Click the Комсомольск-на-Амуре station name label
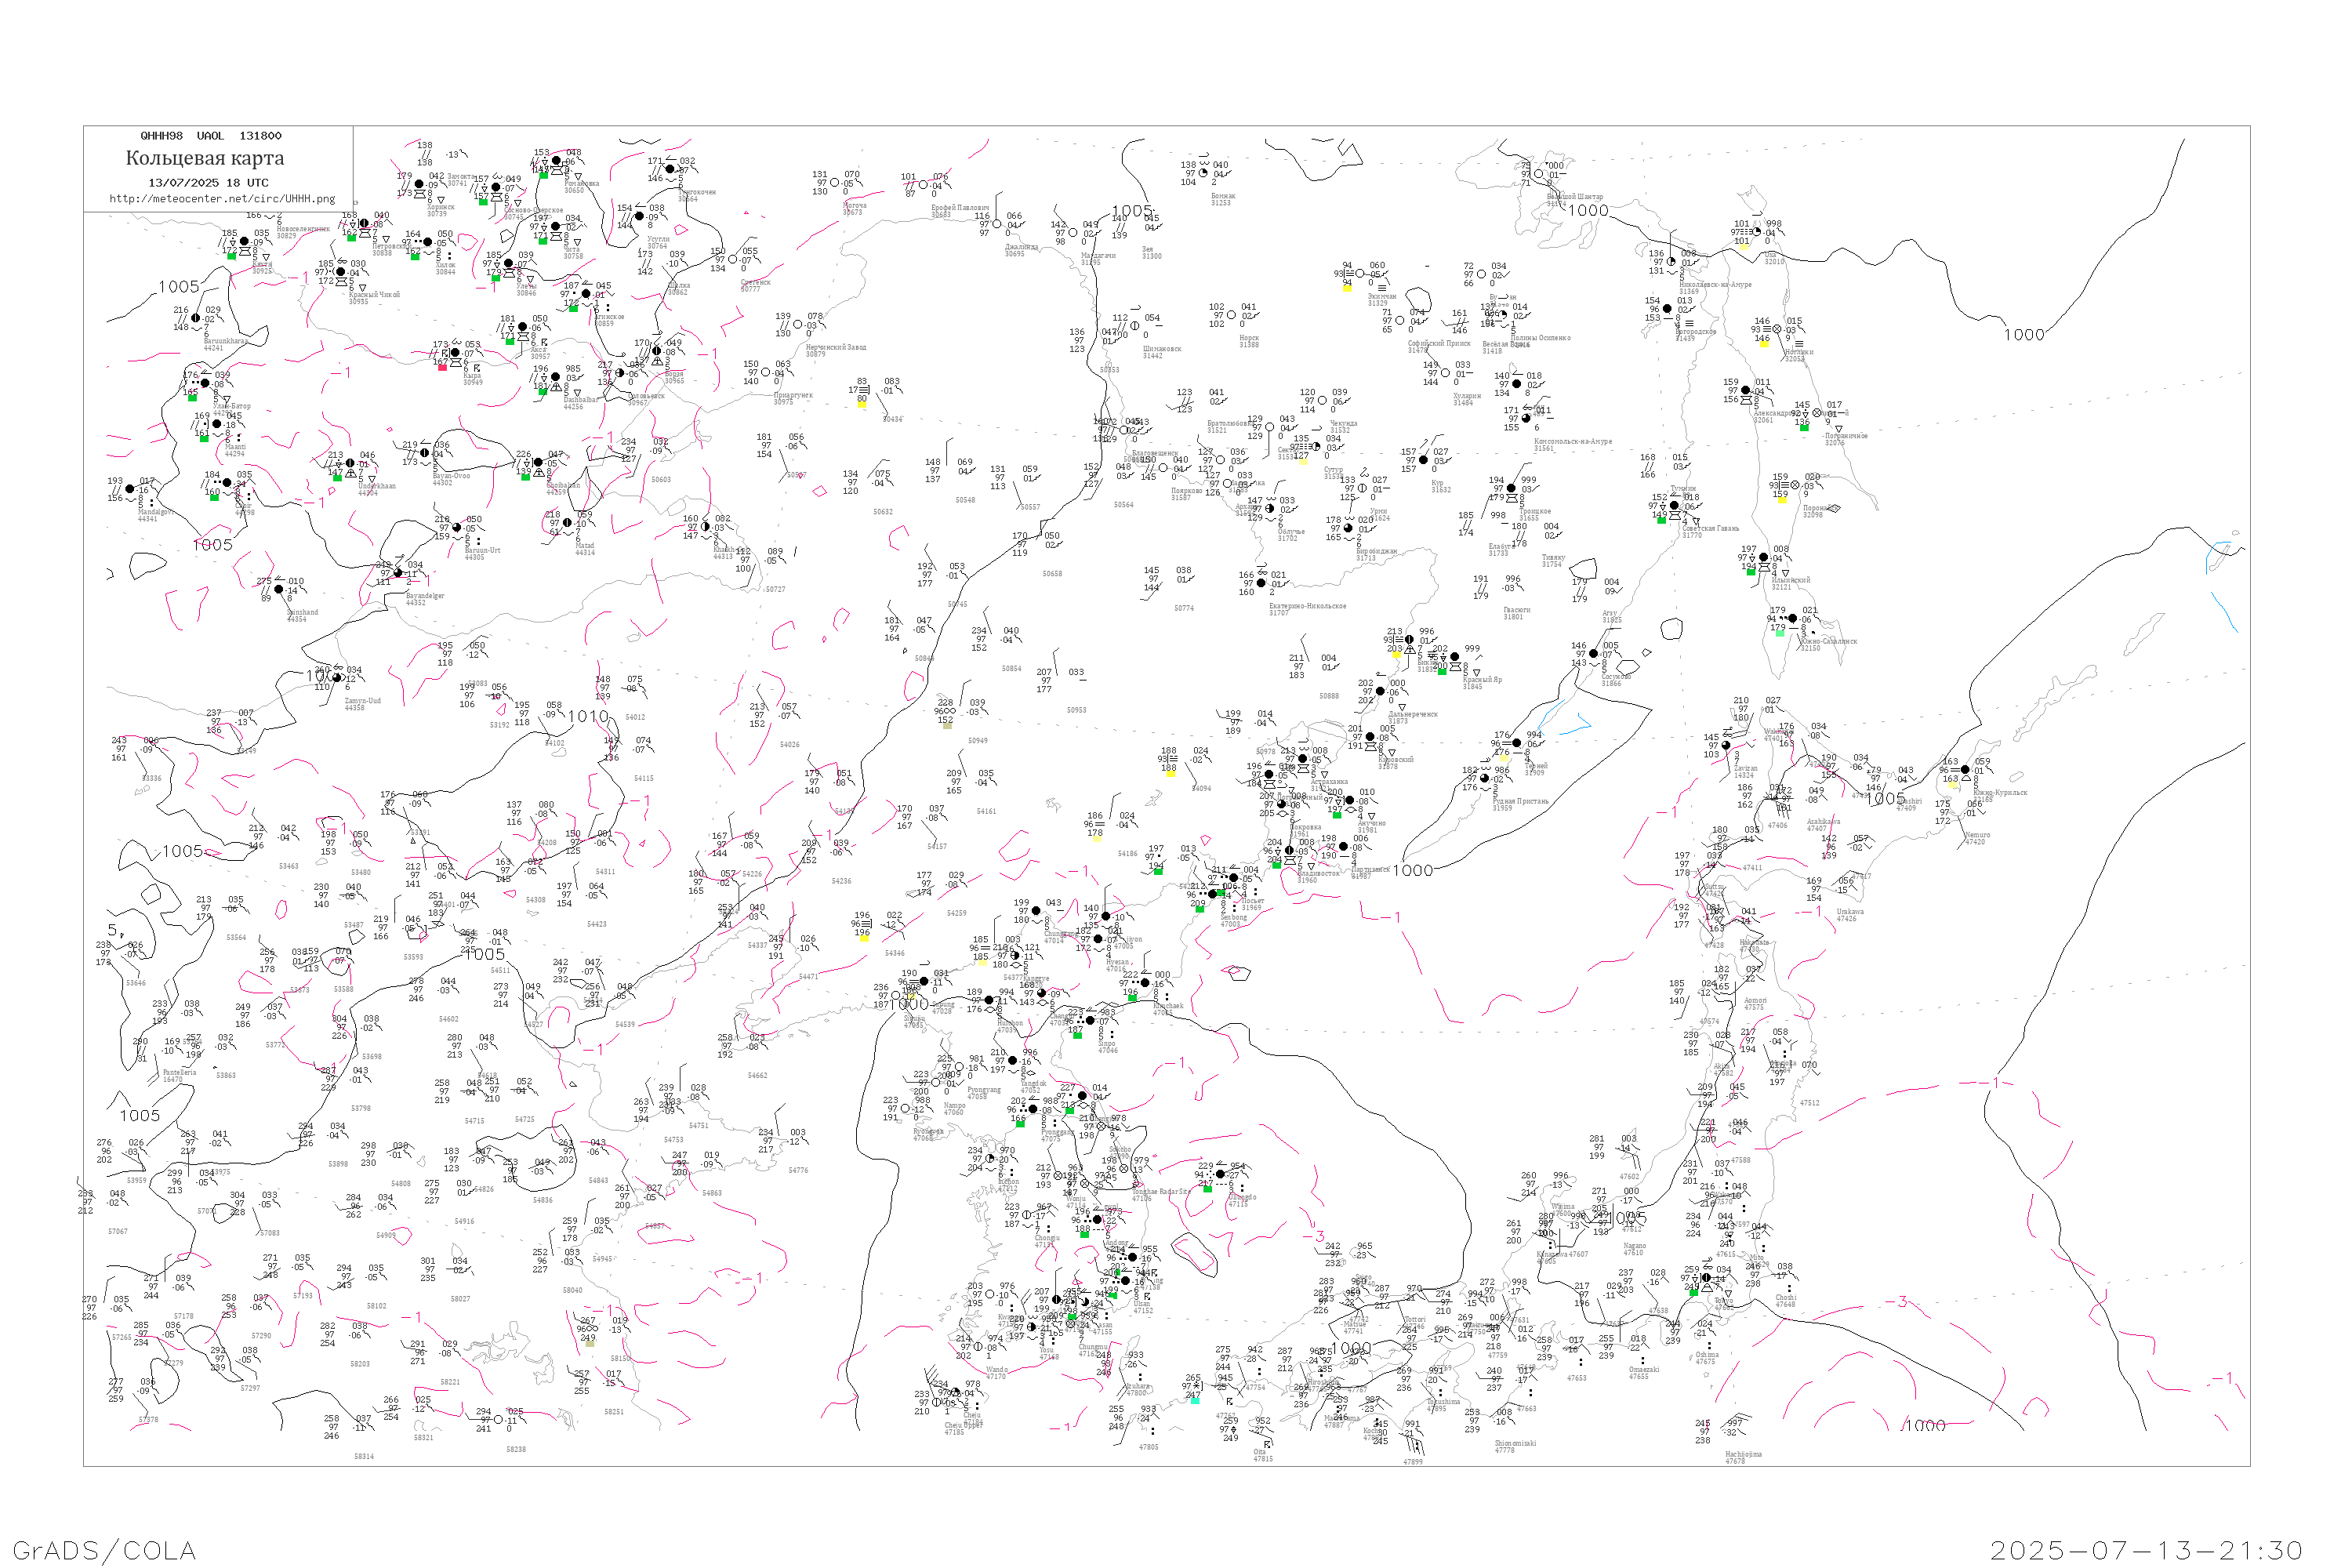2352x1568 pixels. click(1572, 441)
